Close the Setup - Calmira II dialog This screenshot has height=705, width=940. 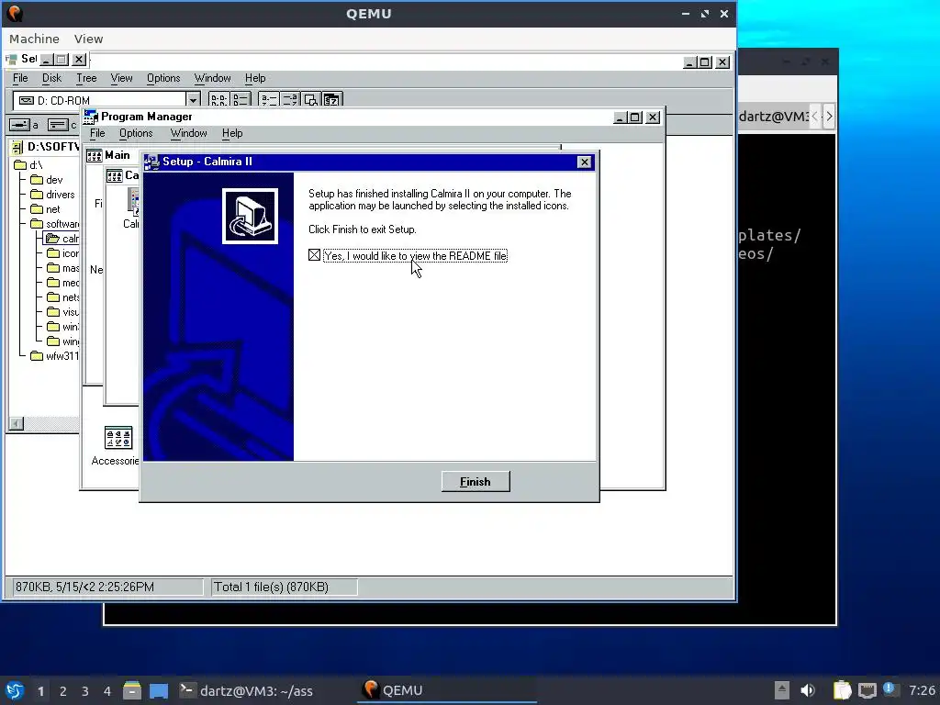pos(584,162)
